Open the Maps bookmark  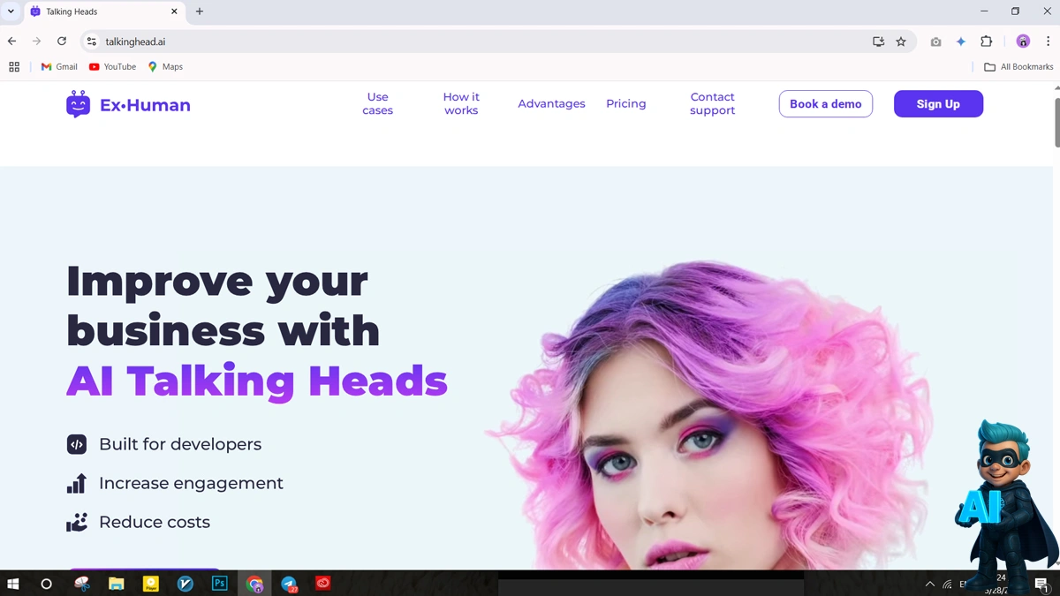165,67
